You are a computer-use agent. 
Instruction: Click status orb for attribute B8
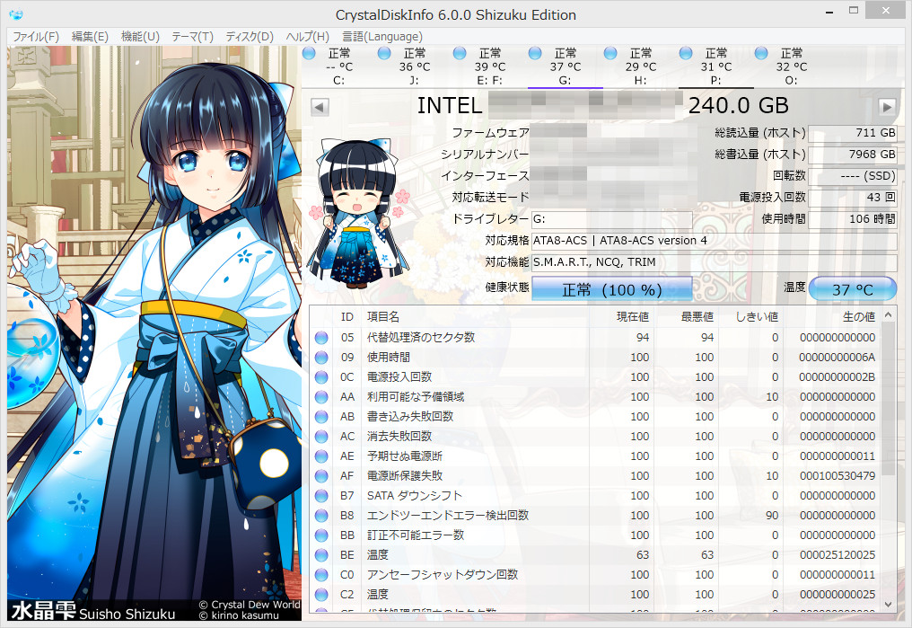(x=321, y=516)
